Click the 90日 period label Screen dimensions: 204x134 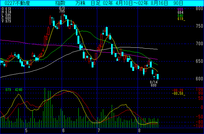[x=178, y=3]
